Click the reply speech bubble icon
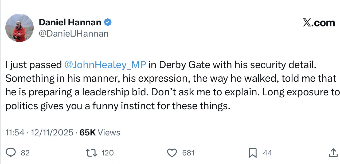This screenshot has width=340, height=164. (11, 153)
